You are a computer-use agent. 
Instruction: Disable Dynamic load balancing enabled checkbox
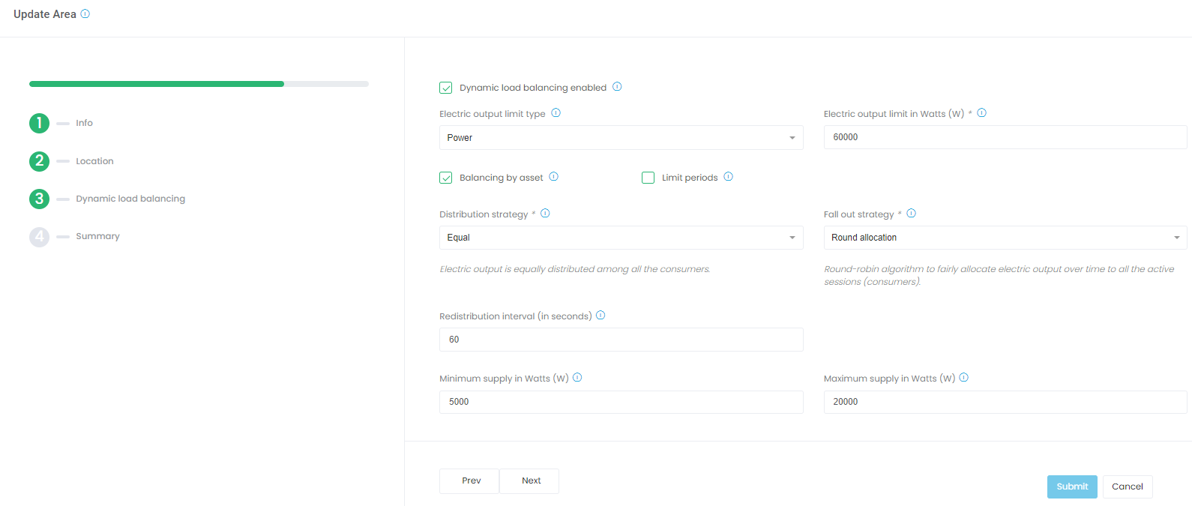446,88
